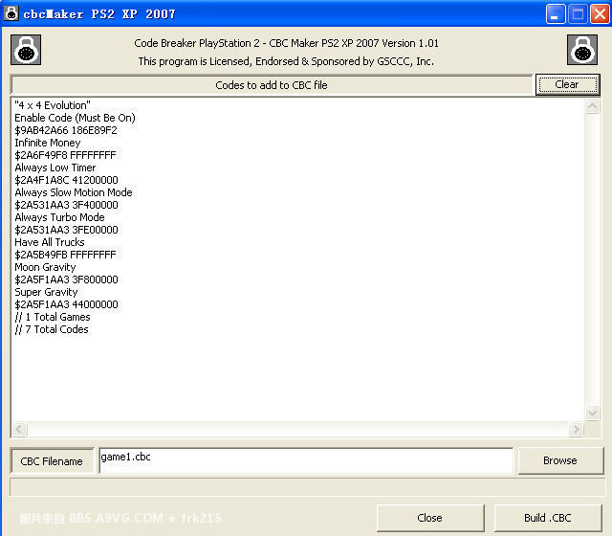The image size is (612, 536).
Task: Focus the CBC filename field containing game1.cbc
Action: click(306, 460)
